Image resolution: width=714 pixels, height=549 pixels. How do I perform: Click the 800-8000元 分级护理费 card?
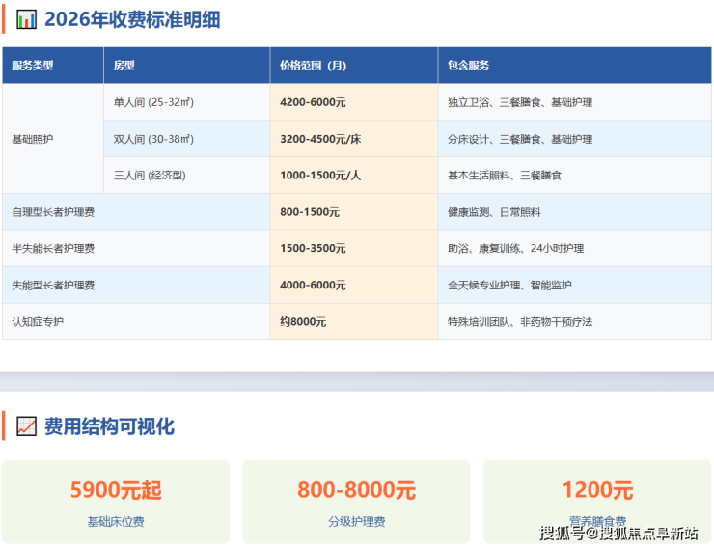click(x=356, y=502)
